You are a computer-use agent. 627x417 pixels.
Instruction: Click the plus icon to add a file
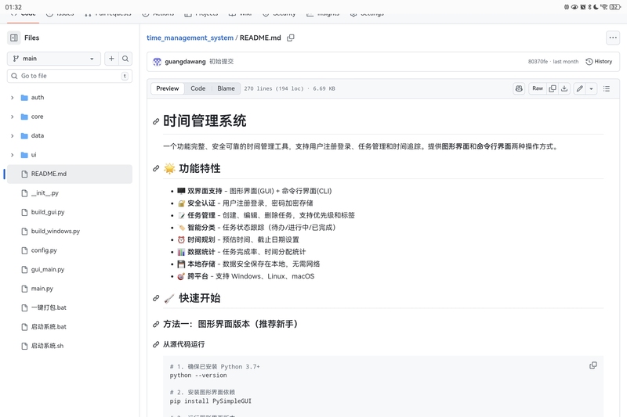point(111,59)
